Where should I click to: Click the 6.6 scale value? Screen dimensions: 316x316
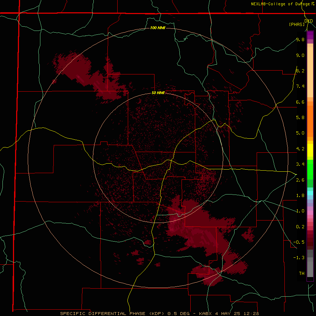[x=300, y=102]
